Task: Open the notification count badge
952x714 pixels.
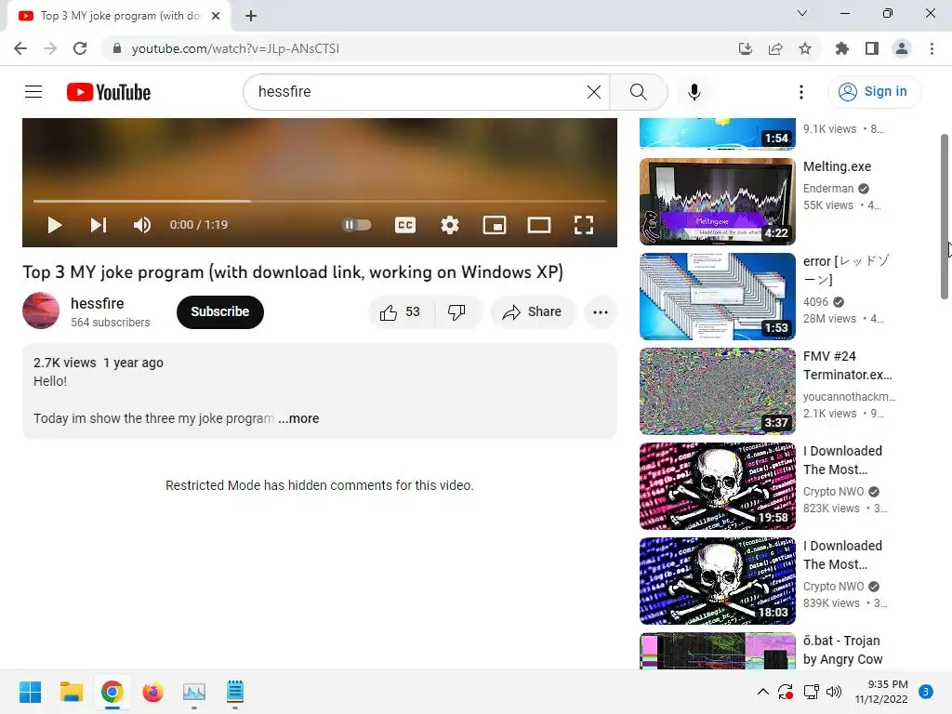Action: pos(926,692)
